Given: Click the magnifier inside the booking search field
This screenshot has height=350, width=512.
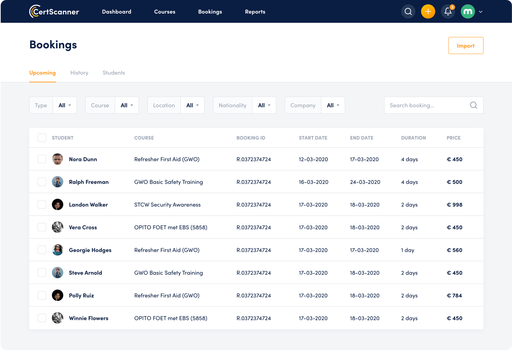Looking at the screenshot, I should pyautogui.click(x=473, y=105).
